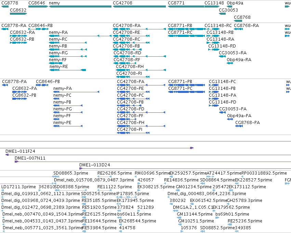Screen dimensions: 291x233
Task: Click EST IP17895.5prime
Action: [133, 194]
